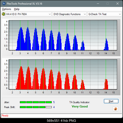
Task: Click the Peak Shift level bar
Action: [x=36, y=107]
